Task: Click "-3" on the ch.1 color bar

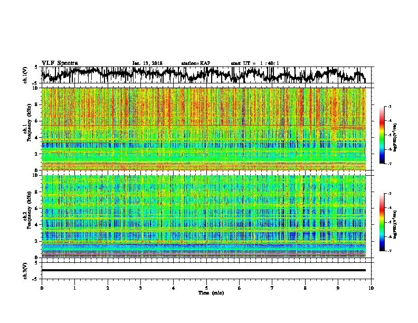Action: tap(389, 107)
